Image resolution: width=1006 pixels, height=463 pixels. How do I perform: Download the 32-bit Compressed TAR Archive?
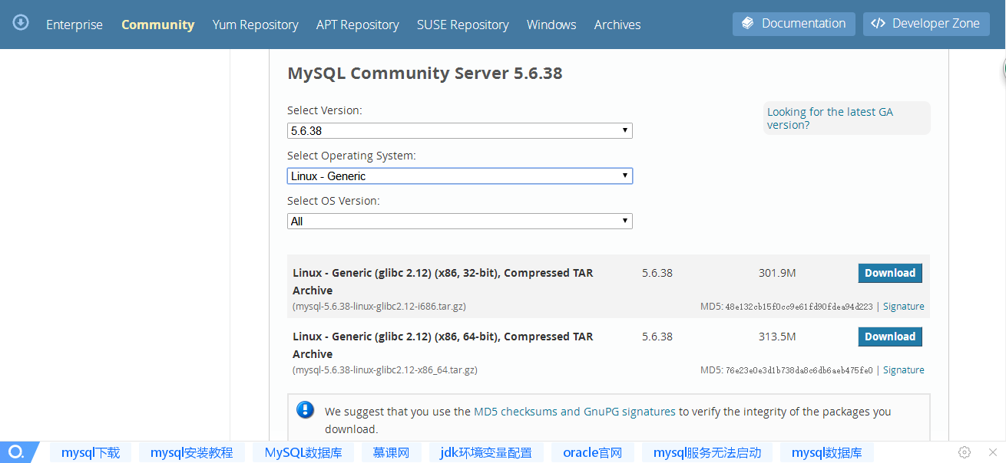[889, 273]
